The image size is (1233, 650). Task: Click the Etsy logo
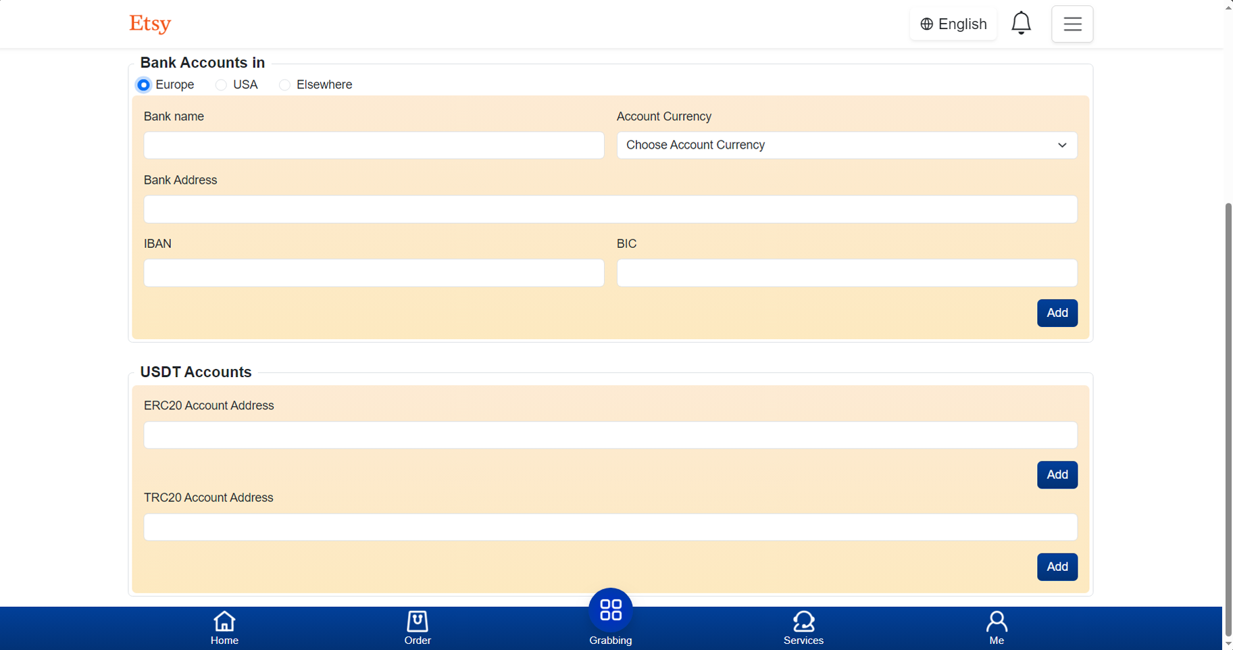pyautogui.click(x=150, y=24)
